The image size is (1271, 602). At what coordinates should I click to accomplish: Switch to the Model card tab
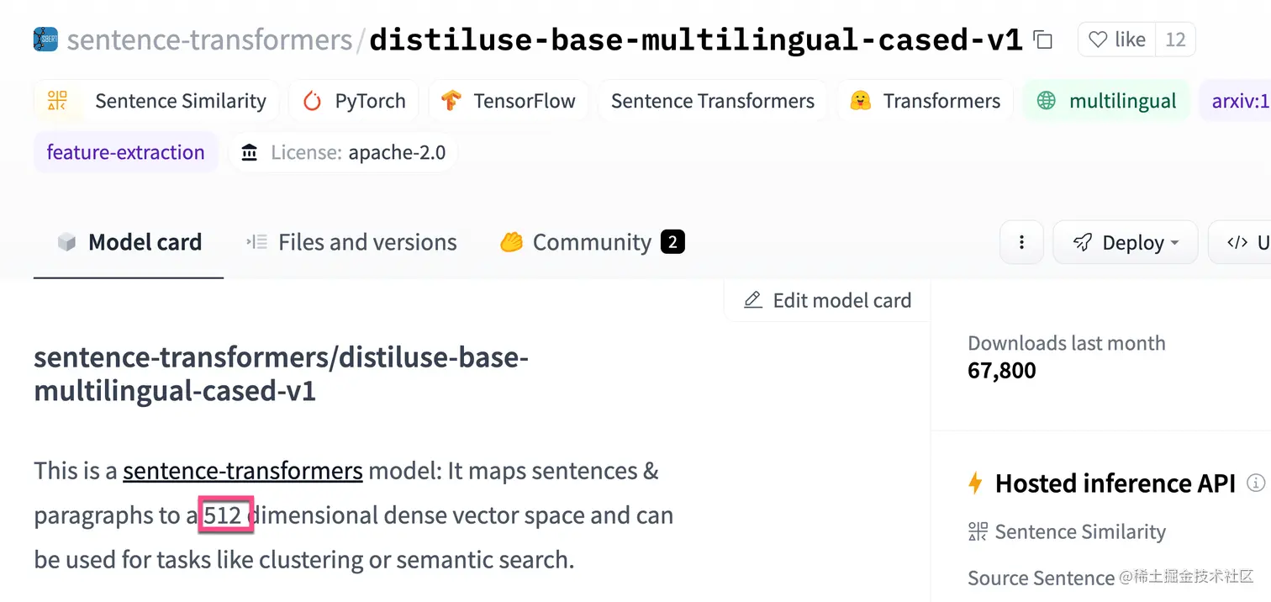[x=129, y=242]
